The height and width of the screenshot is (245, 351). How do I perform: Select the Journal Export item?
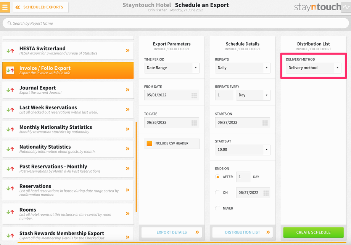(x=68, y=90)
